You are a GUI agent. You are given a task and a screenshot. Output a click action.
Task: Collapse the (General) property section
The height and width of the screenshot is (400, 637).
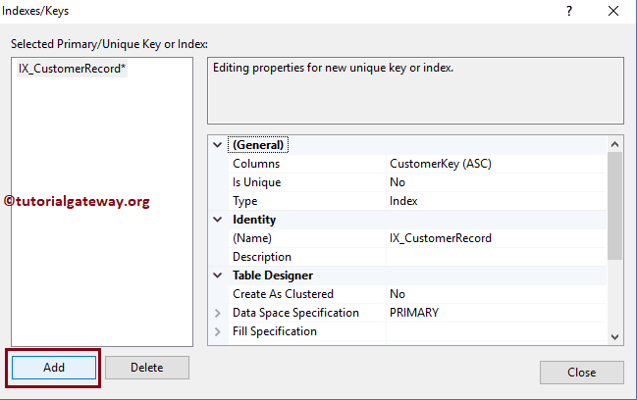tap(218, 145)
